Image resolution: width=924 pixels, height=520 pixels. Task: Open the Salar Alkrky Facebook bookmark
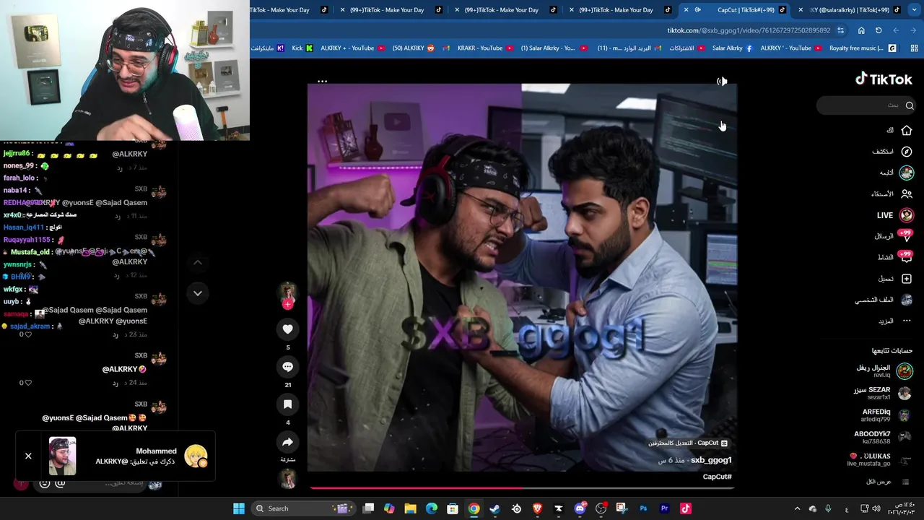pyautogui.click(x=732, y=48)
